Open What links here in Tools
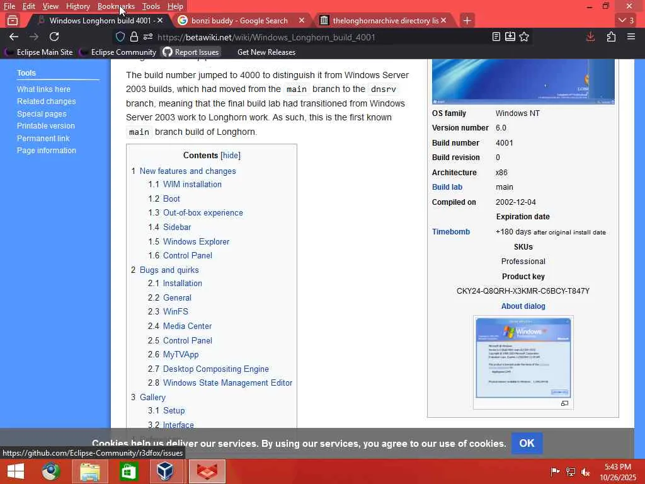The image size is (645, 484). pyautogui.click(x=43, y=89)
